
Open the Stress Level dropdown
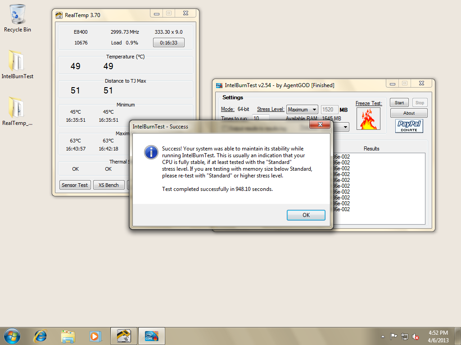click(x=302, y=110)
